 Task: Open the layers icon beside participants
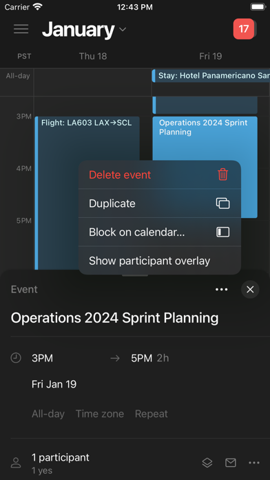tap(207, 463)
